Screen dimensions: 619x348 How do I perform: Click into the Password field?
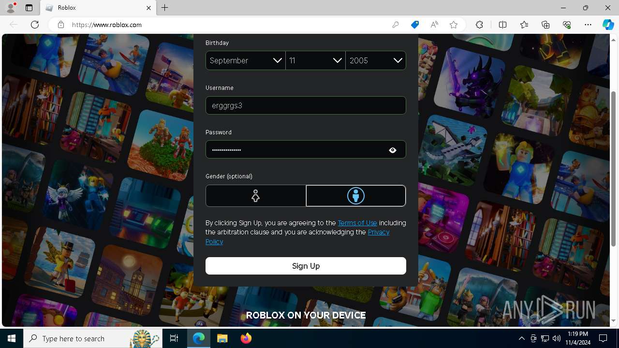(306, 150)
